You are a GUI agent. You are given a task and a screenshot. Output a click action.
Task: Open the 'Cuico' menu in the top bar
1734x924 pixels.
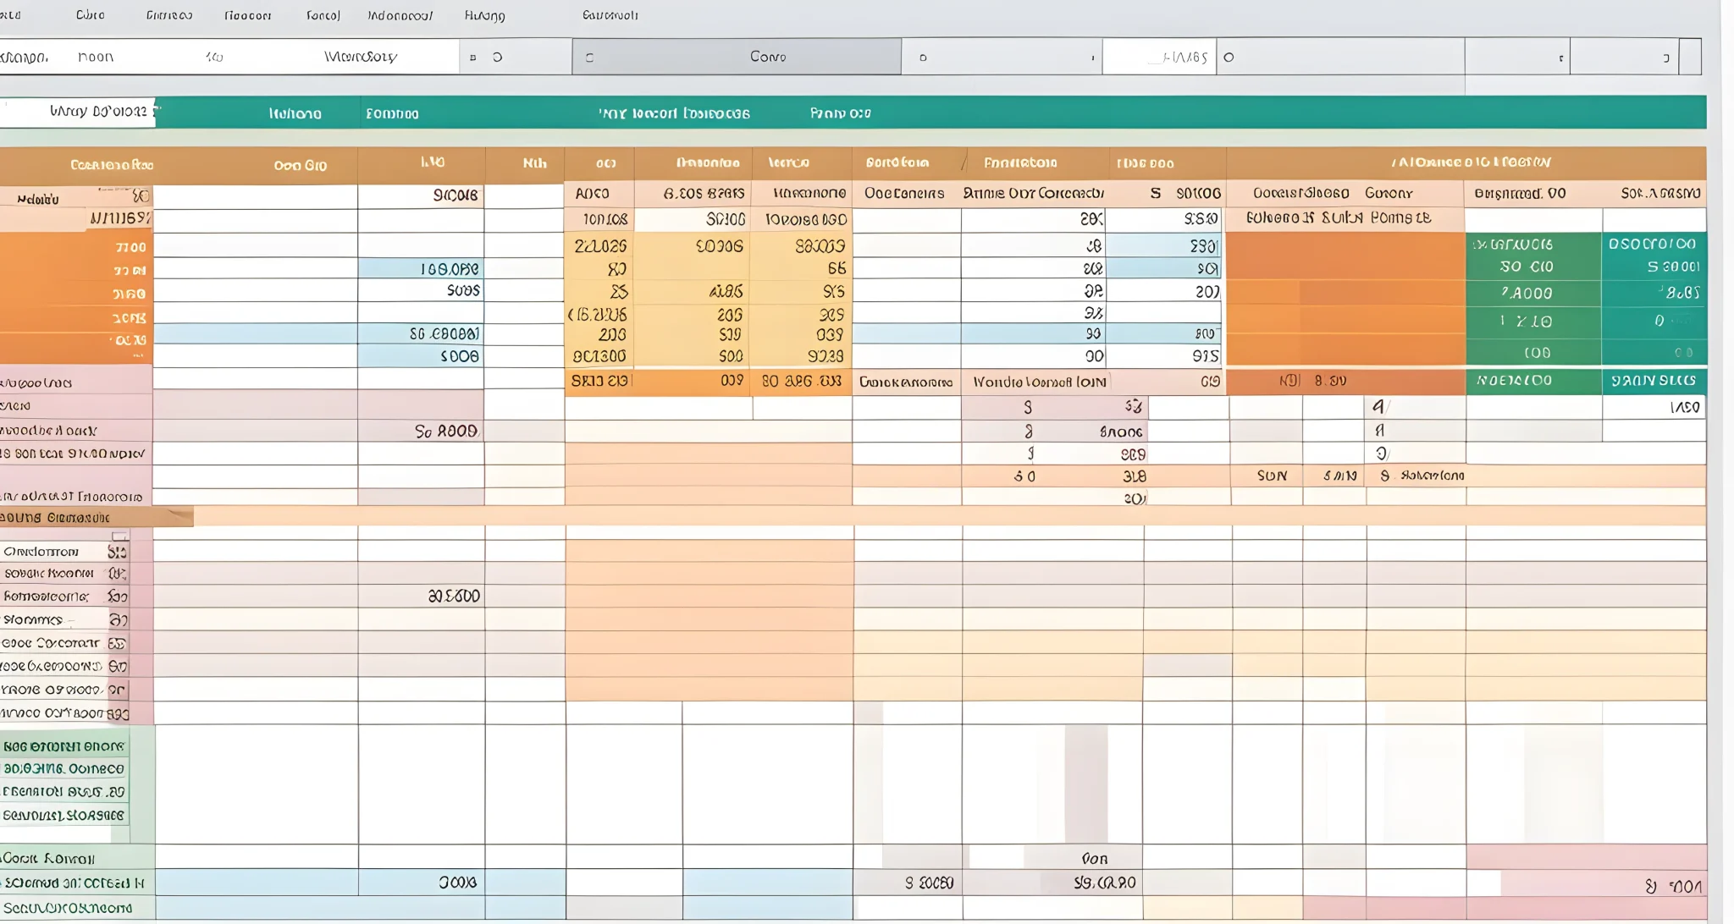(x=91, y=14)
